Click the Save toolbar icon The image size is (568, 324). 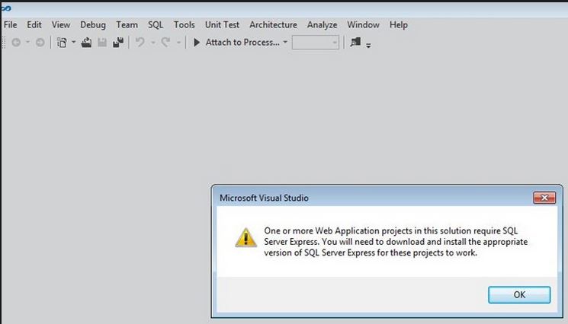click(102, 43)
